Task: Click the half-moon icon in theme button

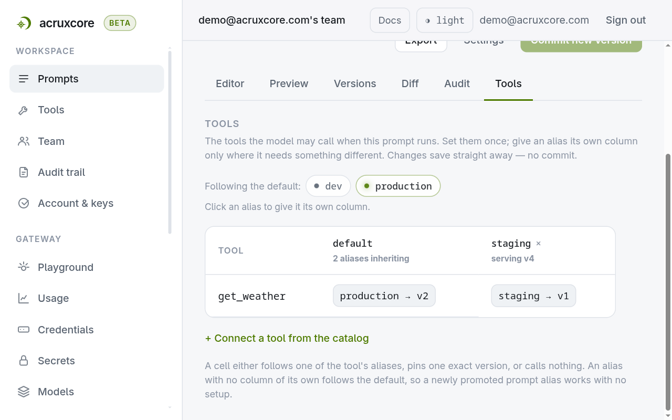Action: (x=427, y=20)
